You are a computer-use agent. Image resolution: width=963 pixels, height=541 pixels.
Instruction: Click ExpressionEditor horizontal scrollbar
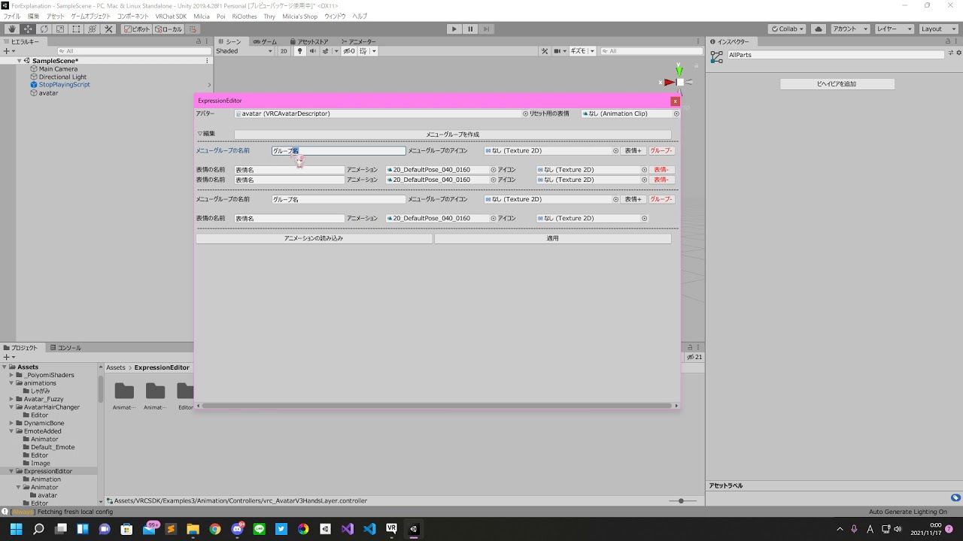(437, 406)
